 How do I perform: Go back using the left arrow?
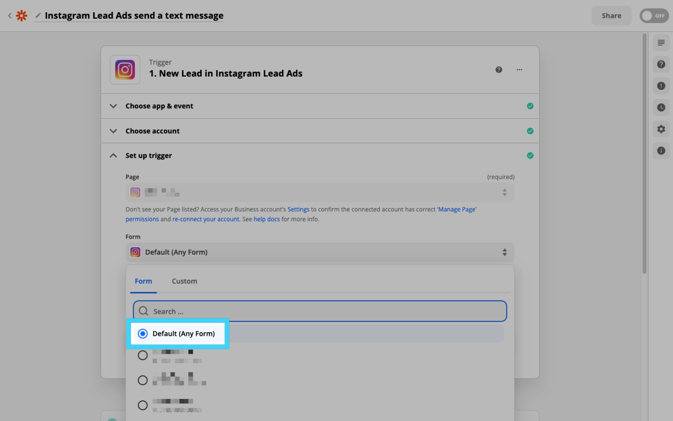coord(9,16)
